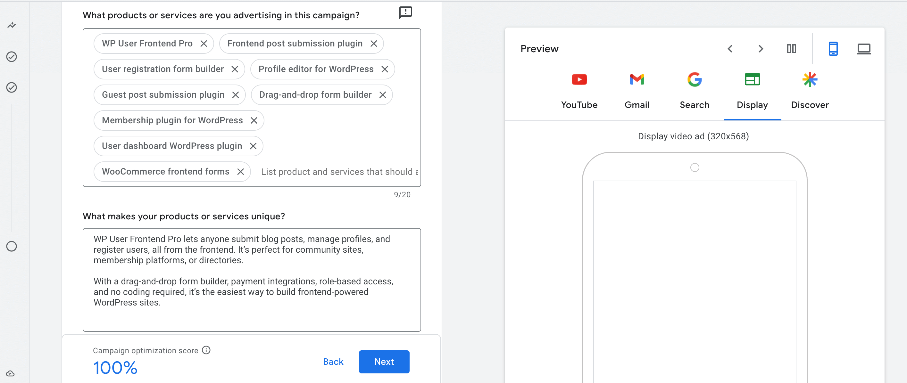The image size is (907, 383).
Task: Click the phone mockup preview screen
Action: (694, 282)
